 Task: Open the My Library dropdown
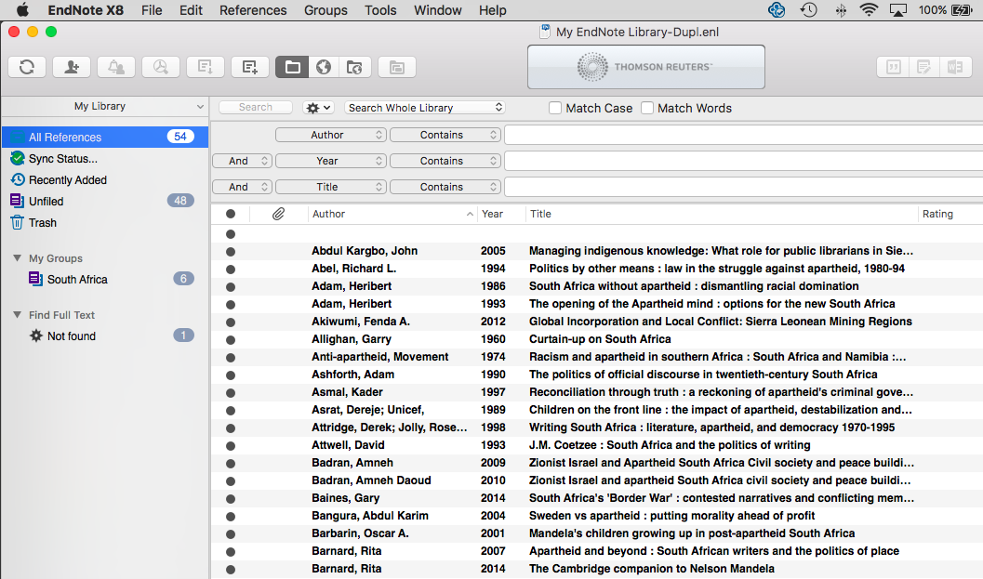click(105, 107)
